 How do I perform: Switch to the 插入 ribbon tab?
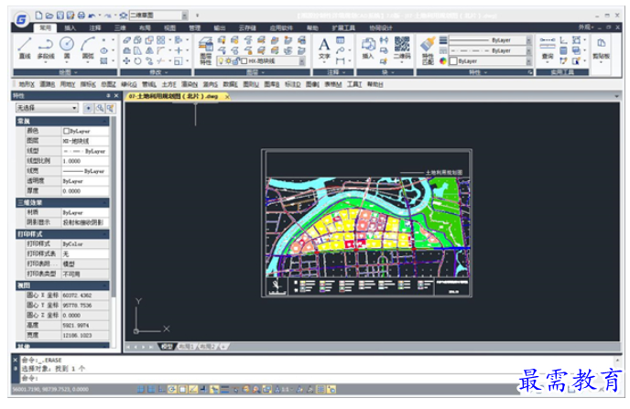pyautogui.click(x=70, y=28)
